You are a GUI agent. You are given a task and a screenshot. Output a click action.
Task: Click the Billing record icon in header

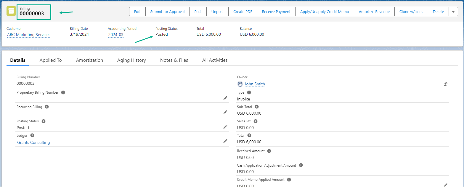click(x=11, y=11)
